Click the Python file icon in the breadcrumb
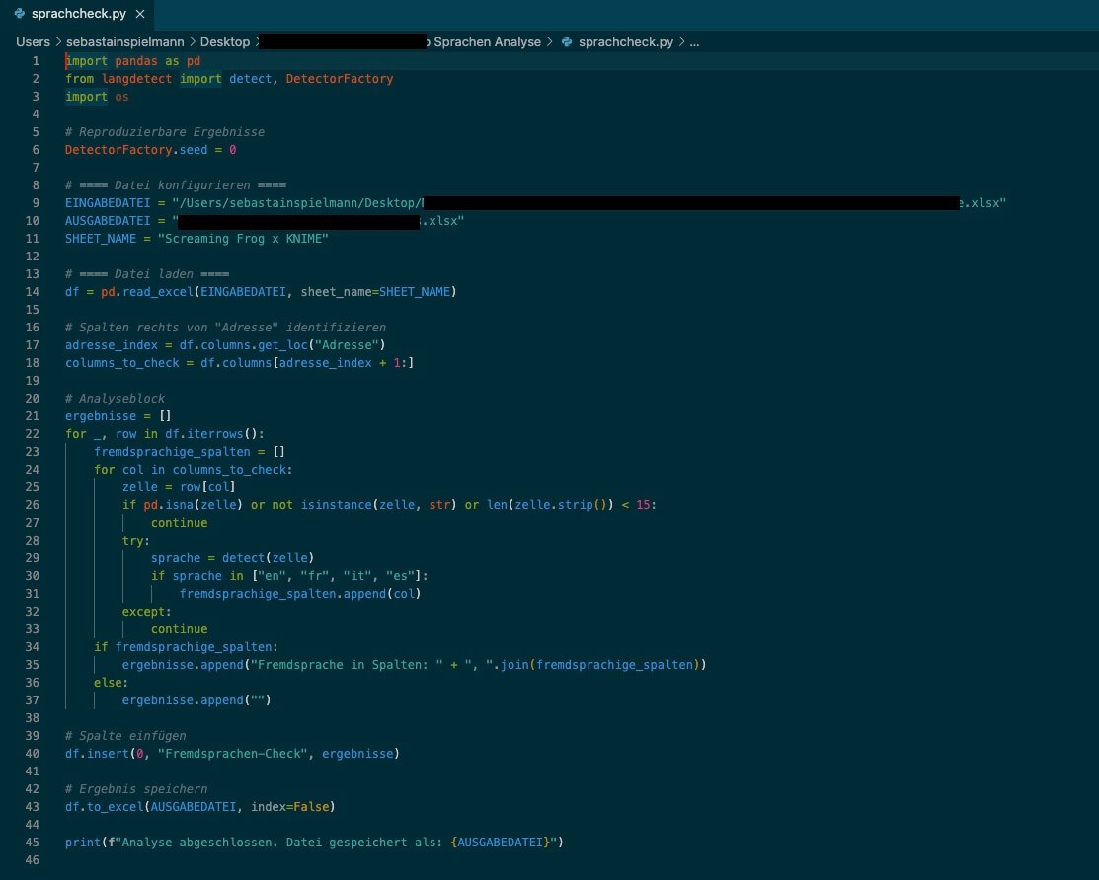 coord(567,42)
